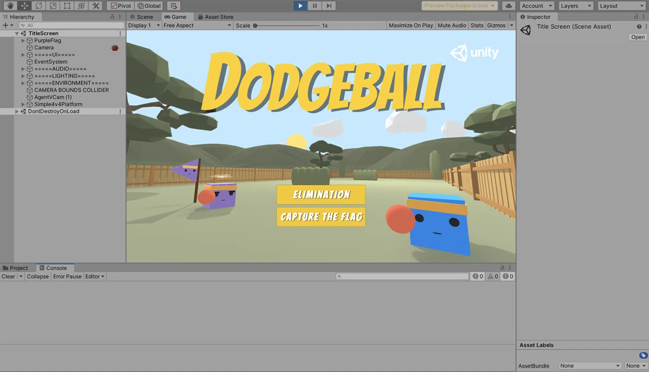Select the Rect tool
Viewport: 649px width, 372px height.
point(66,6)
